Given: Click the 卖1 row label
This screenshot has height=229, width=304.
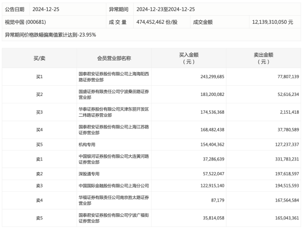Looking at the screenshot, I should pyautogui.click(x=40, y=159).
